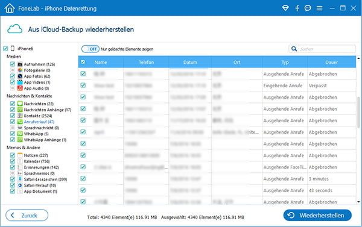
Task: Sort by the Ort column header
Action: (x=237, y=62)
